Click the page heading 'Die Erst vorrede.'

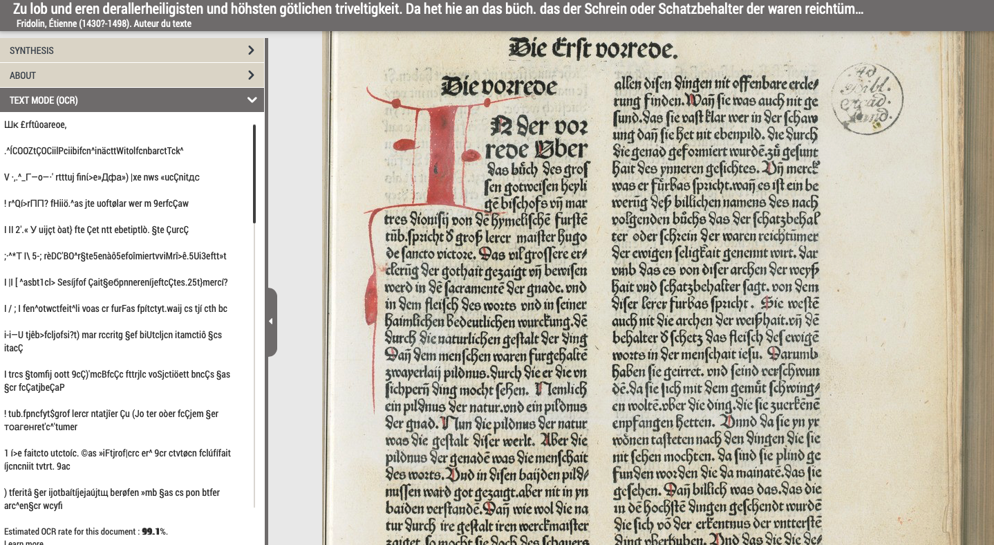[x=593, y=49]
